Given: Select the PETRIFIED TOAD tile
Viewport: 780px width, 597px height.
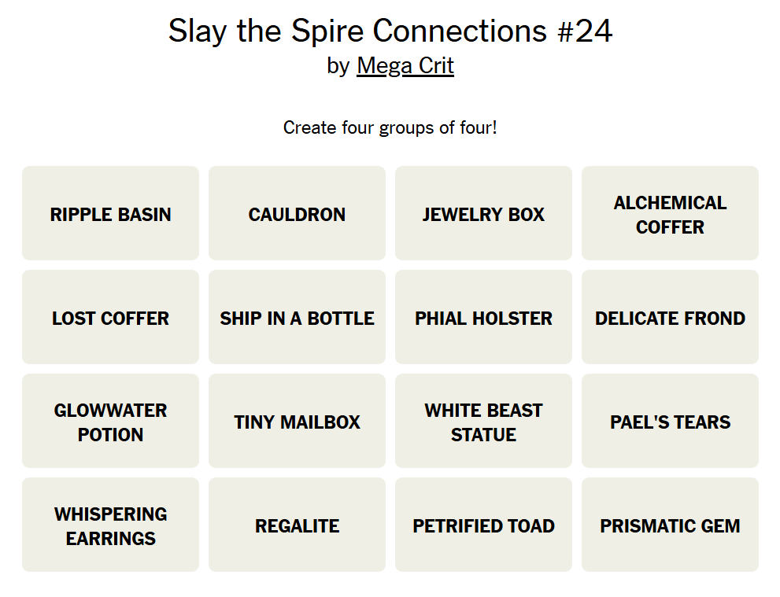Looking at the screenshot, I should tap(483, 525).
